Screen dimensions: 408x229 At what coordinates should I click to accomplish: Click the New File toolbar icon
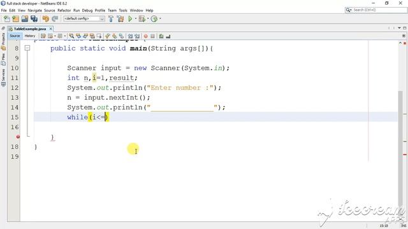(7, 18)
